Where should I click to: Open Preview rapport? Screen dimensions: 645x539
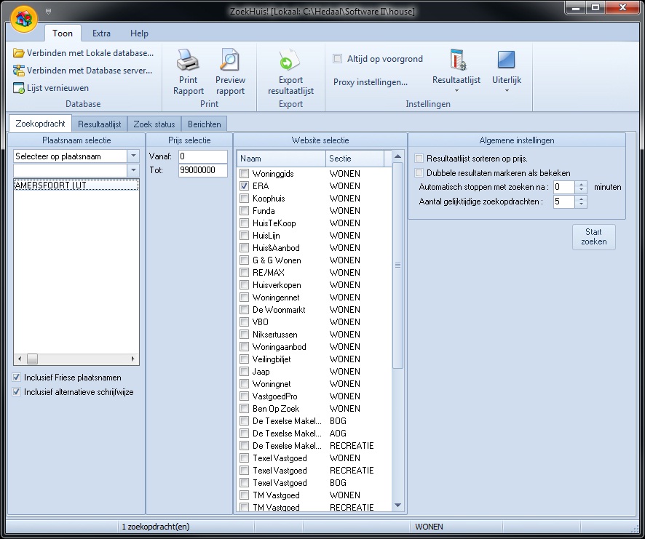230,60
